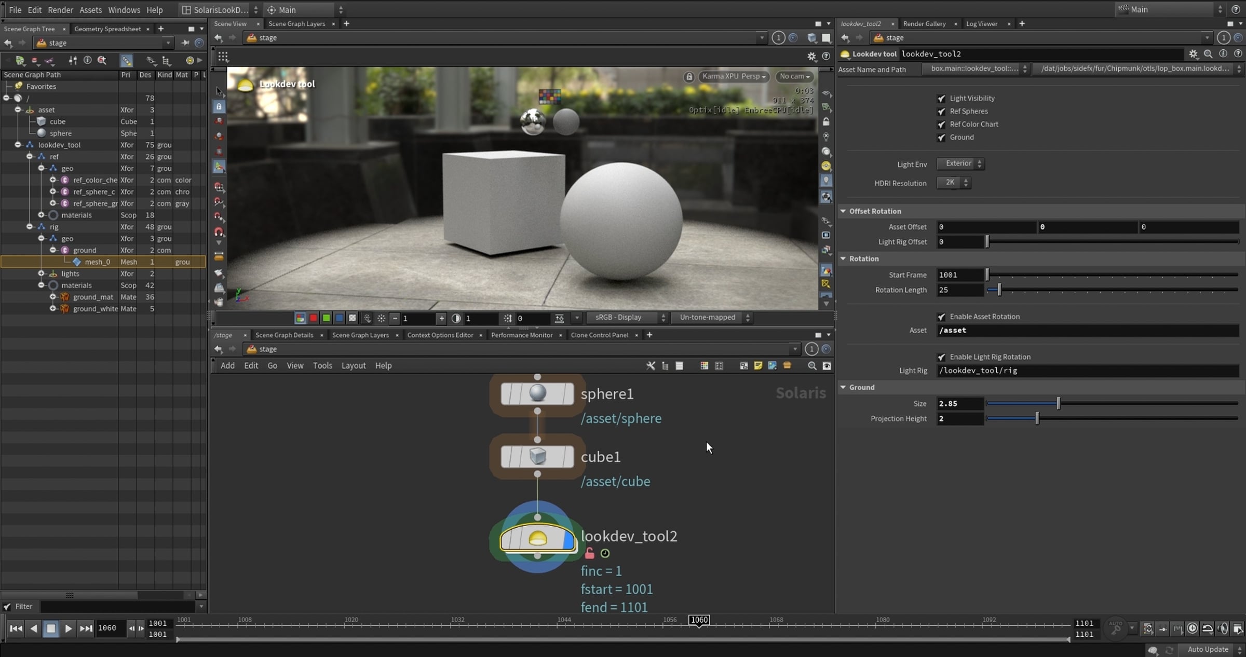Open the Windows menu
1246x657 pixels.
pyautogui.click(x=124, y=10)
